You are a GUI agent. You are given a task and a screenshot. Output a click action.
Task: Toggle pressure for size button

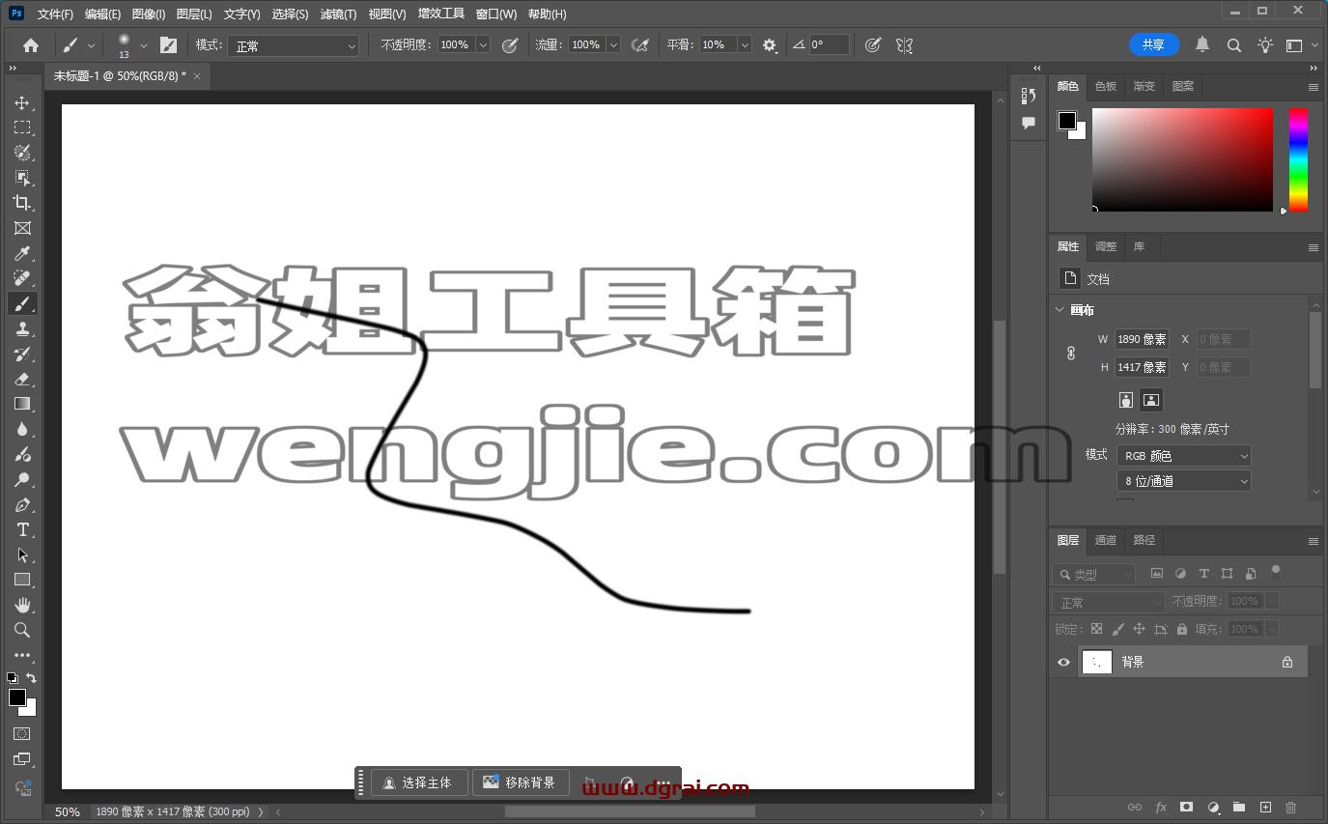click(873, 44)
